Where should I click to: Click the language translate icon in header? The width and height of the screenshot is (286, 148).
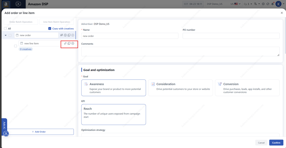[255, 4]
